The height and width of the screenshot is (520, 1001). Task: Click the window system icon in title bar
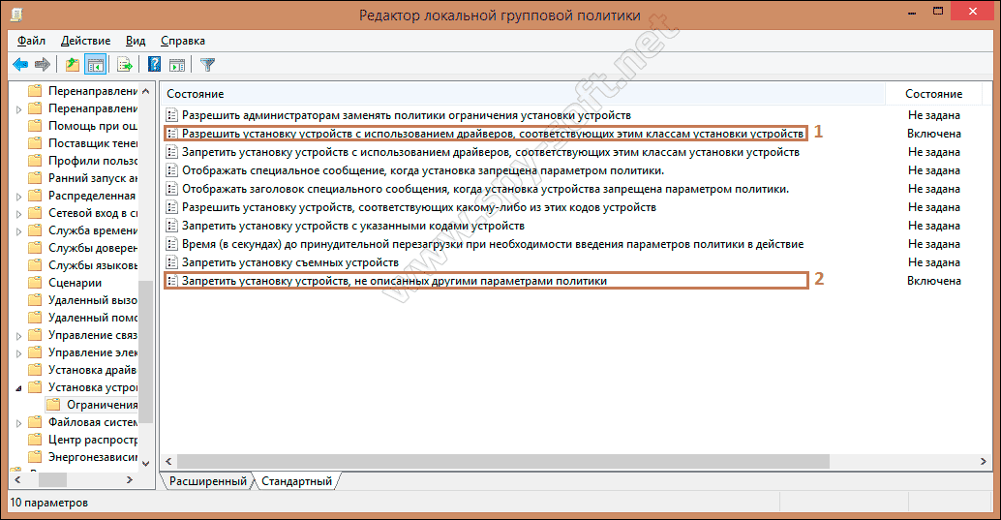pos(15,14)
